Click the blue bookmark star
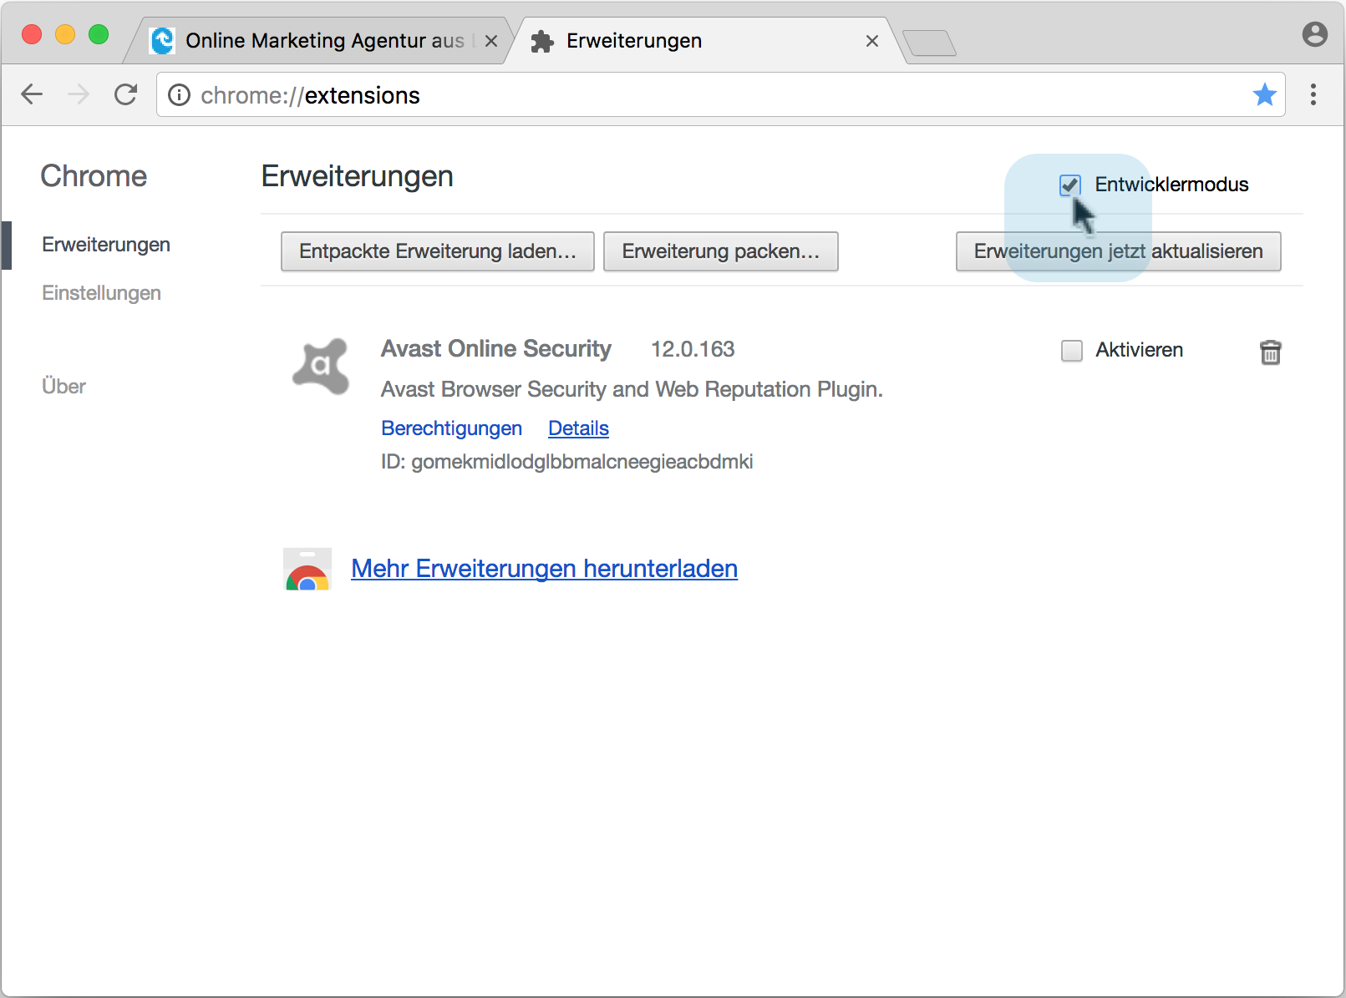Screen dimensions: 1346x998 click(x=1264, y=94)
